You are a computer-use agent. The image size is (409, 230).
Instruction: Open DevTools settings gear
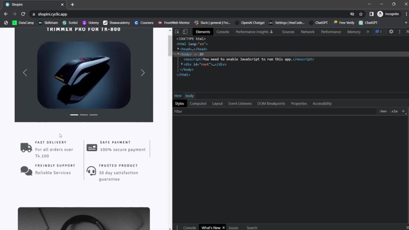(391, 31)
